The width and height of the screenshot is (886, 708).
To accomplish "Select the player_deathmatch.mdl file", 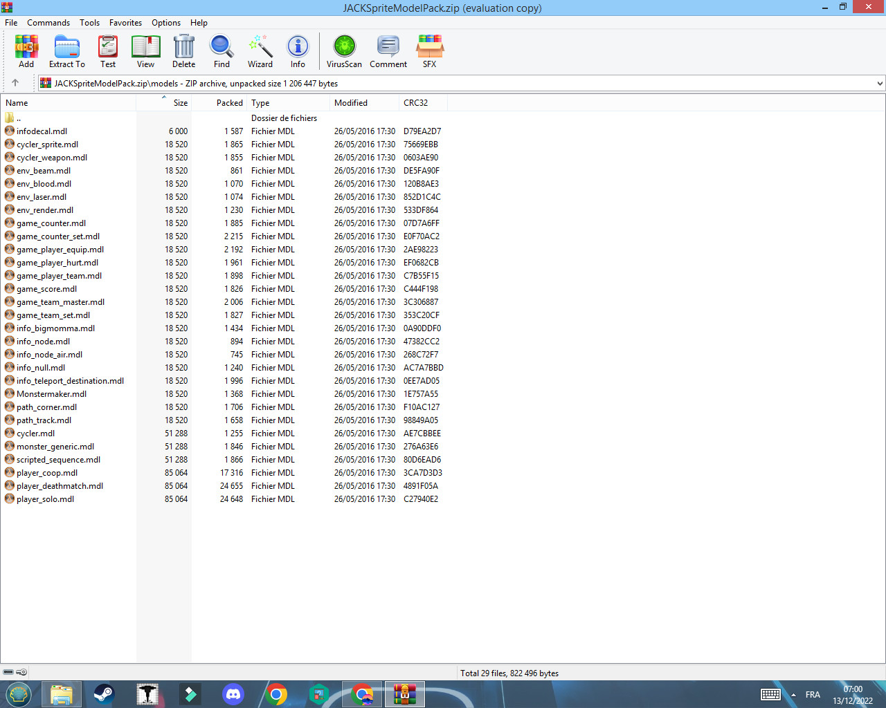I will [60, 486].
